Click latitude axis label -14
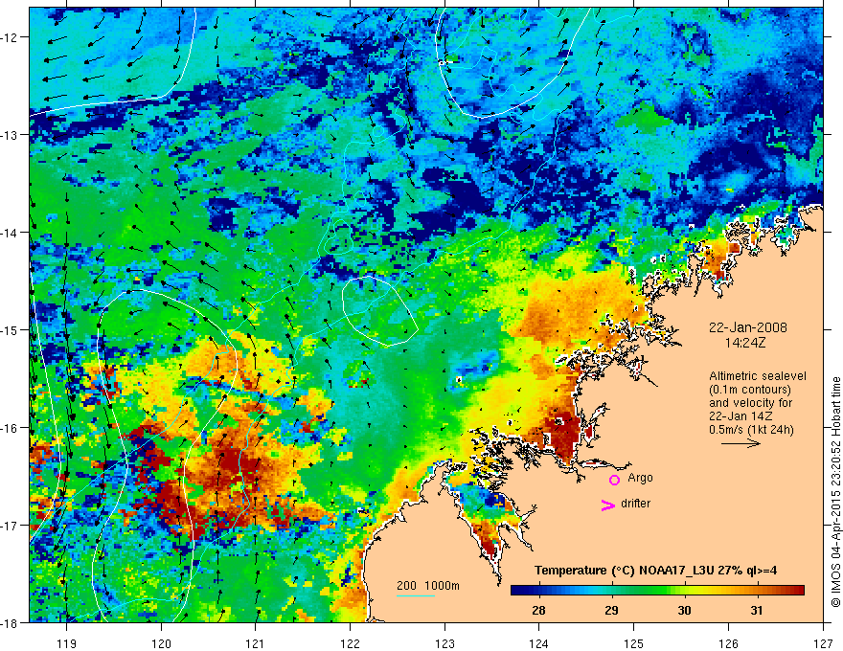This screenshot has height=651, width=843. [10, 233]
